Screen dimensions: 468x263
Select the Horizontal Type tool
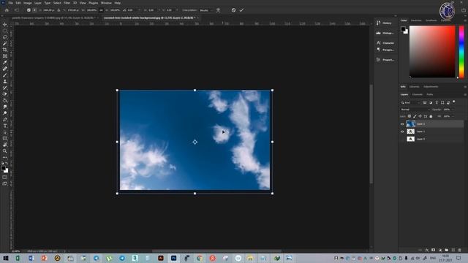[5, 126]
